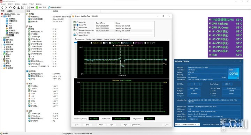This screenshot has width=251, height=135.
Task: Open the CPU #1 / Core #1 dropdown
Action: pyautogui.click(x=187, y=125)
